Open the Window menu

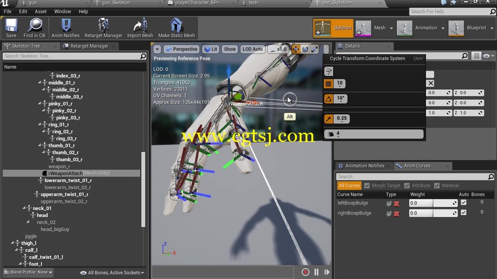click(63, 11)
